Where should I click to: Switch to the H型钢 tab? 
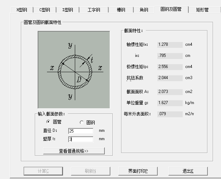[22, 10]
